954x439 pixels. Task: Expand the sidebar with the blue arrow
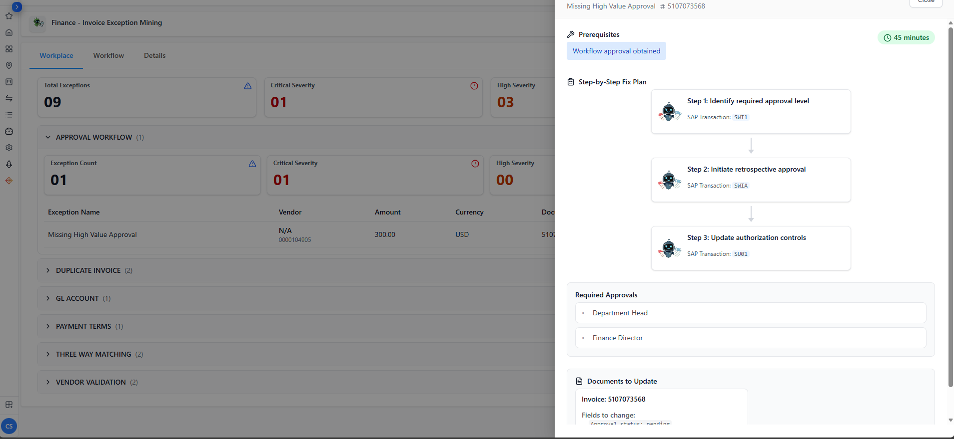tap(17, 7)
